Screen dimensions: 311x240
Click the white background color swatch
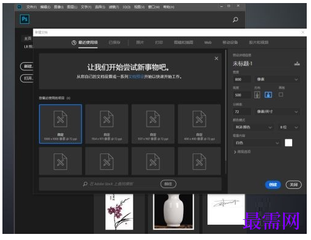click(x=288, y=143)
